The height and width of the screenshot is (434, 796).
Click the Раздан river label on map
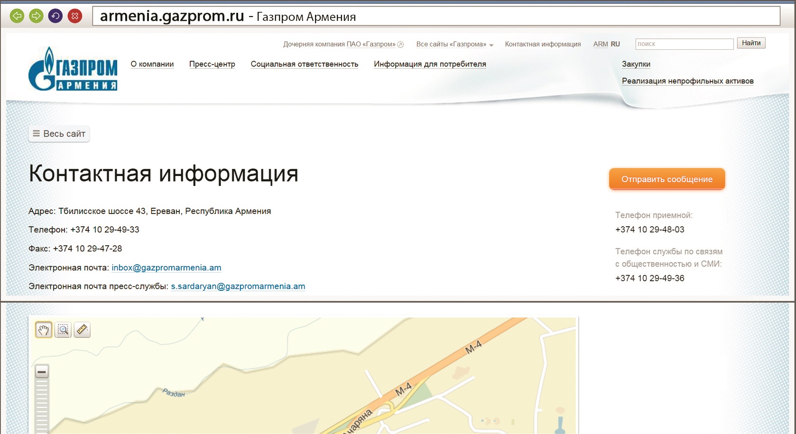[x=174, y=393]
